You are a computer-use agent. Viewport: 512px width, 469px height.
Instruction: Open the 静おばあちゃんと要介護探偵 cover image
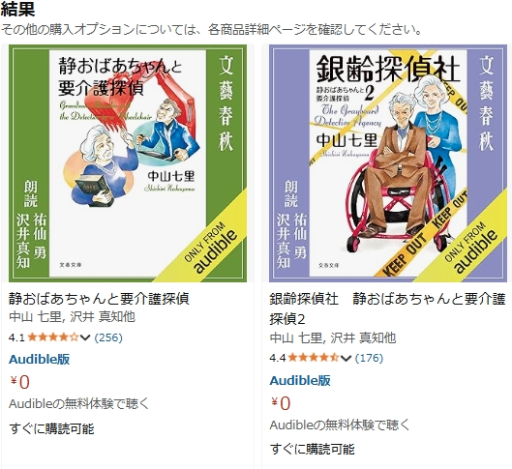pos(128,163)
